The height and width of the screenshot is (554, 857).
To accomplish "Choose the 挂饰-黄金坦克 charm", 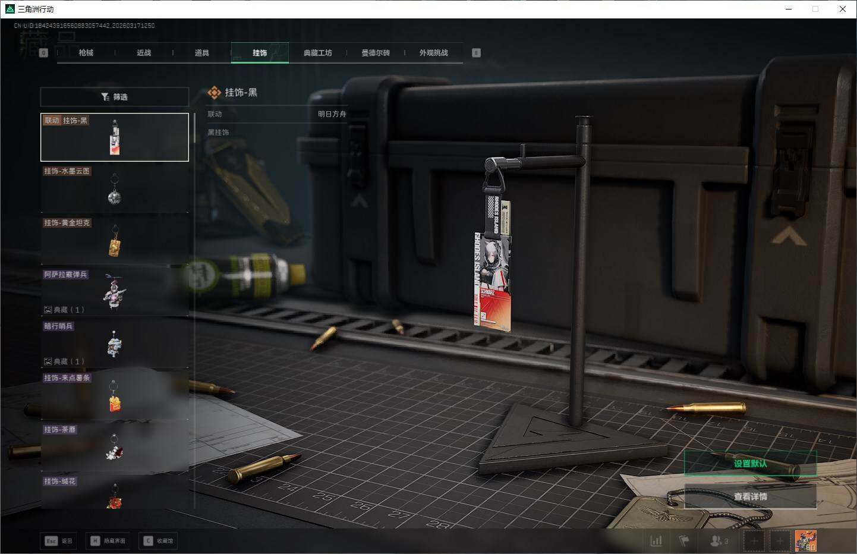I will 114,240.
